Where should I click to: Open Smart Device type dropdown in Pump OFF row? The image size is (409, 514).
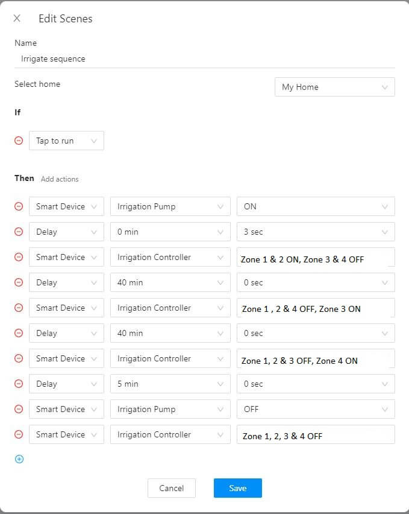tap(66, 409)
